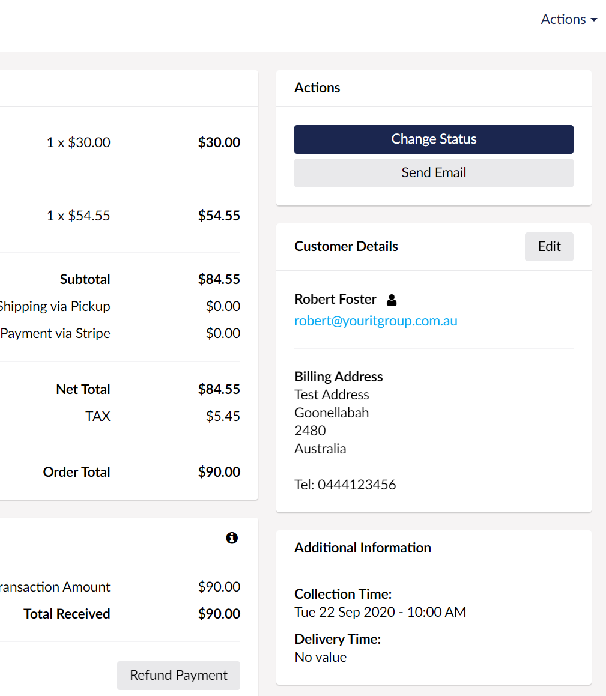
Task: Click the Actions panel heading
Action: point(317,88)
